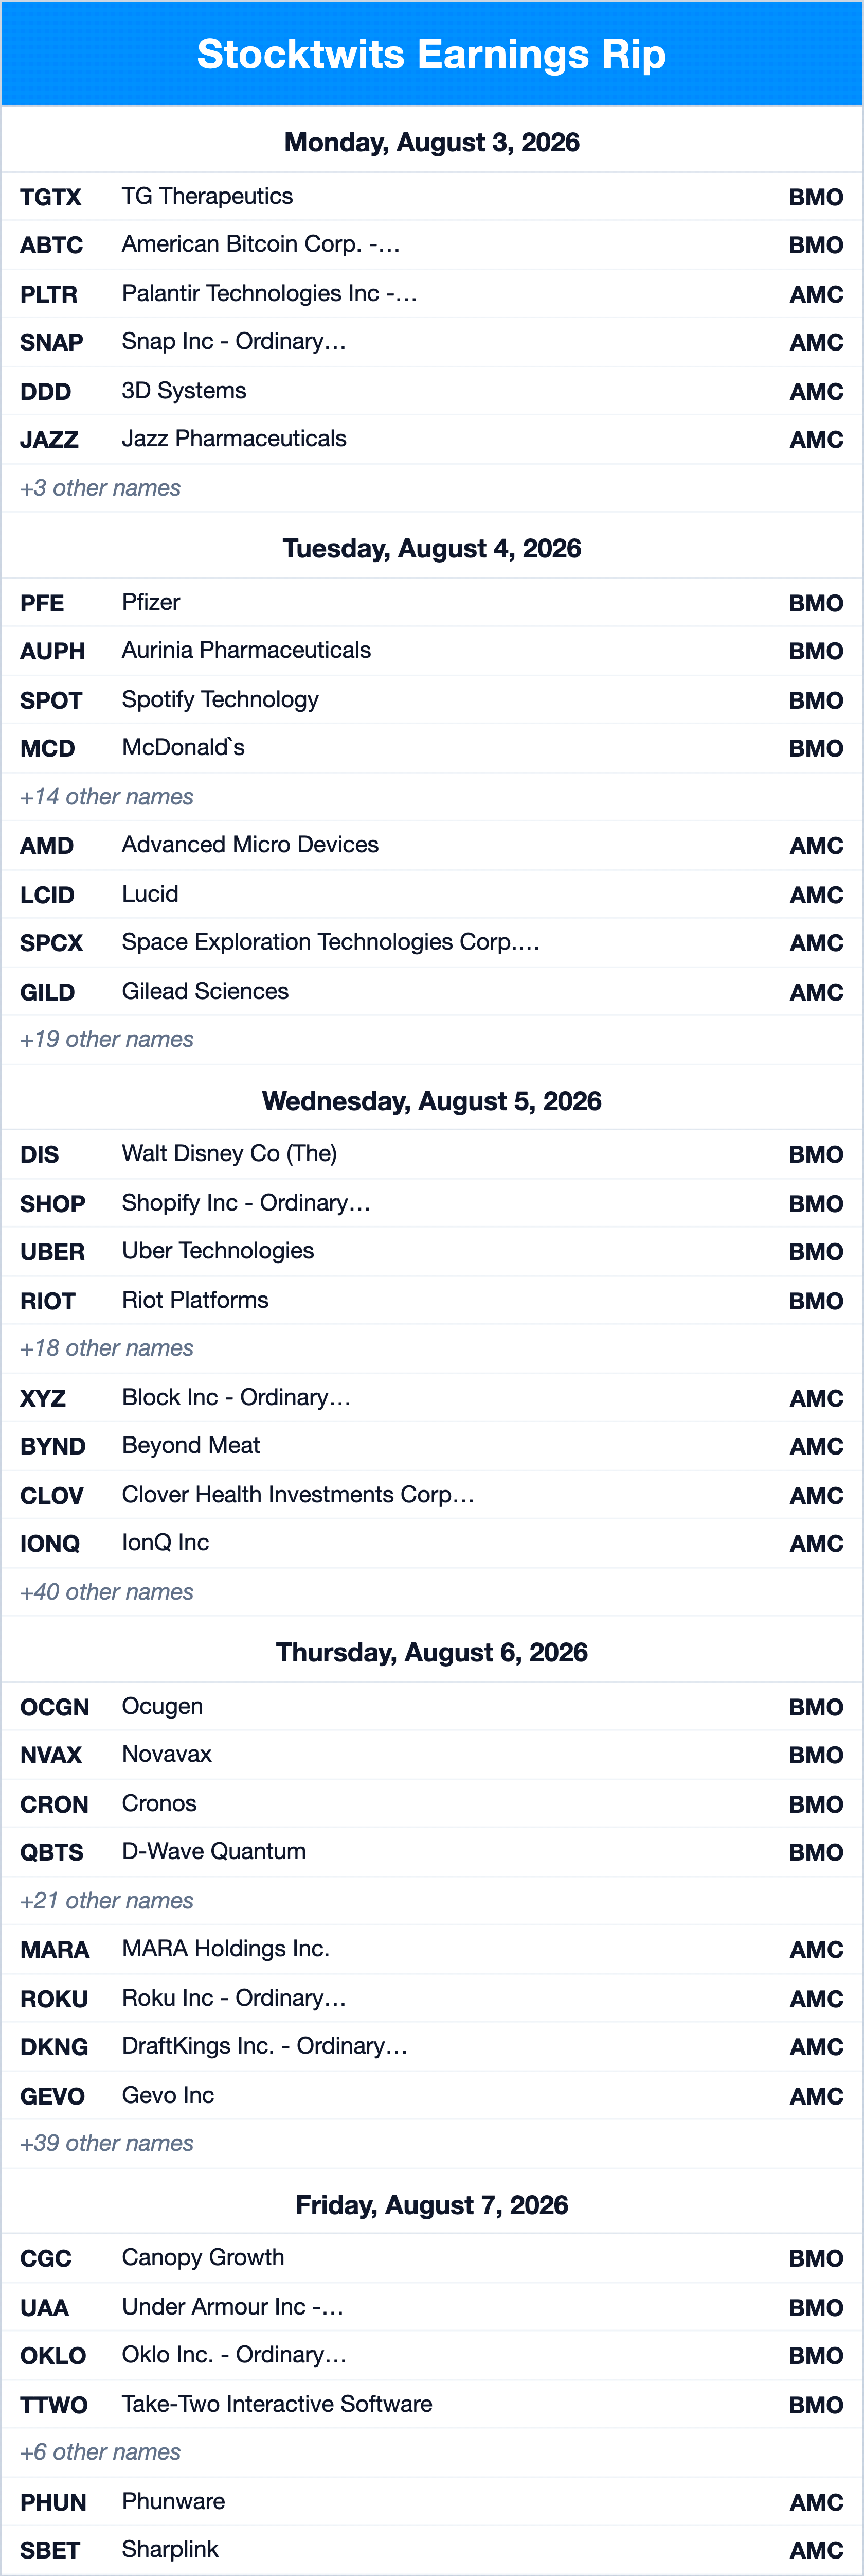The height and width of the screenshot is (2576, 864).
Task: Click the Stocktwits Earnings Rip title banner
Action: tap(431, 54)
